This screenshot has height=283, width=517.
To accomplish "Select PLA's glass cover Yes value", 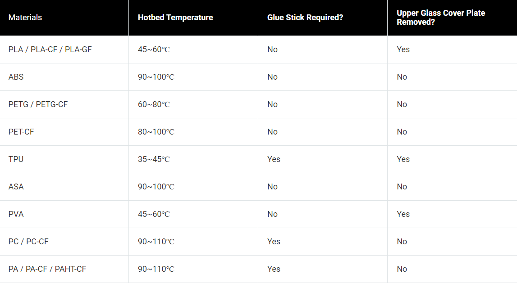I will coord(403,49).
